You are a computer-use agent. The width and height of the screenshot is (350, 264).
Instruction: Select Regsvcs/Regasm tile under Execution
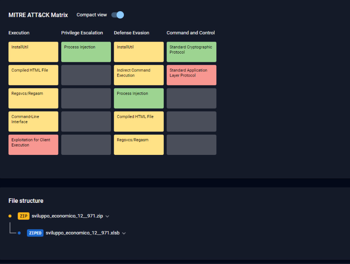click(33, 98)
